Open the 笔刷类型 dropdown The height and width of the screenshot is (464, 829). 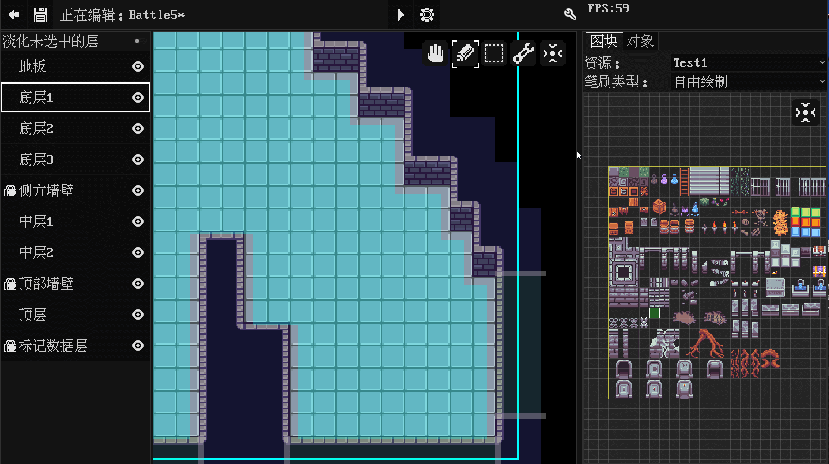tap(749, 81)
